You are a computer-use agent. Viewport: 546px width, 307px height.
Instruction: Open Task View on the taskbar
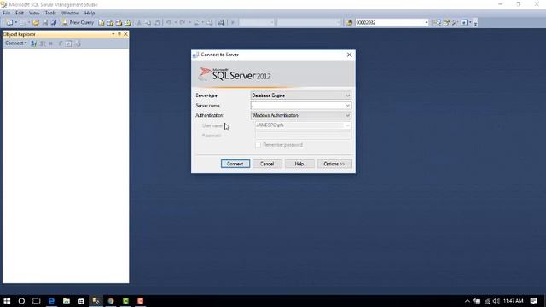pos(36,301)
